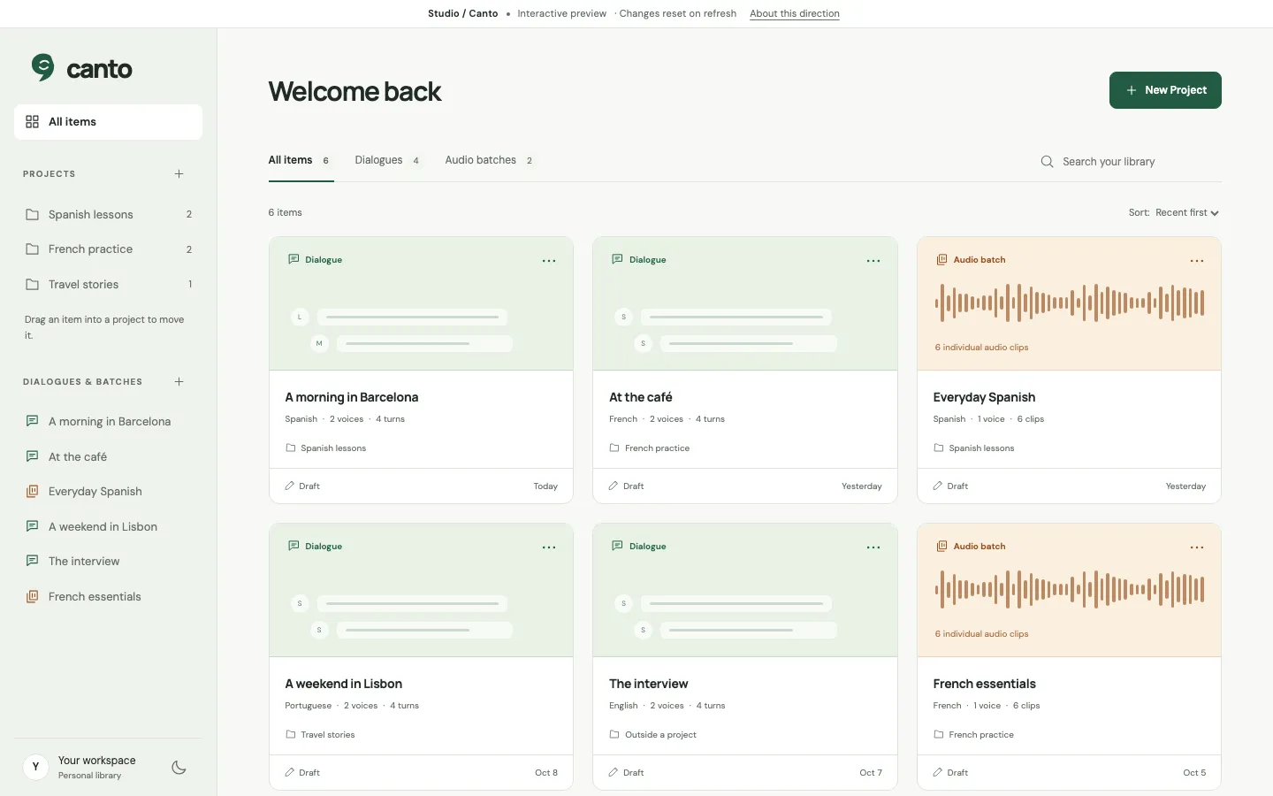Click French practice folder tag on At the café card
Image resolution: width=1273 pixels, height=796 pixels.
649,448
